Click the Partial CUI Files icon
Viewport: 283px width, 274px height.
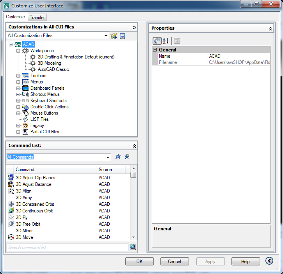[x=25, y=132]
